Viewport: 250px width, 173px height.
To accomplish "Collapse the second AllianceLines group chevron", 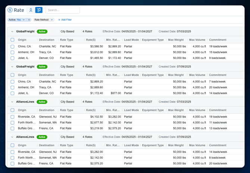I will 12,137.
